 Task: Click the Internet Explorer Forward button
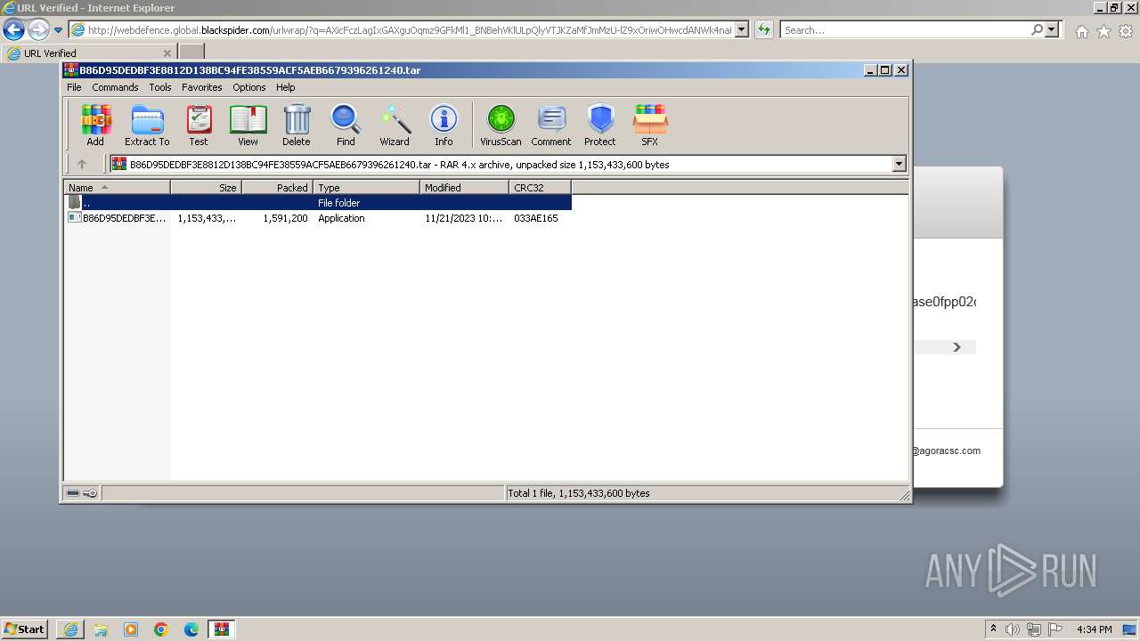point(37,30)
